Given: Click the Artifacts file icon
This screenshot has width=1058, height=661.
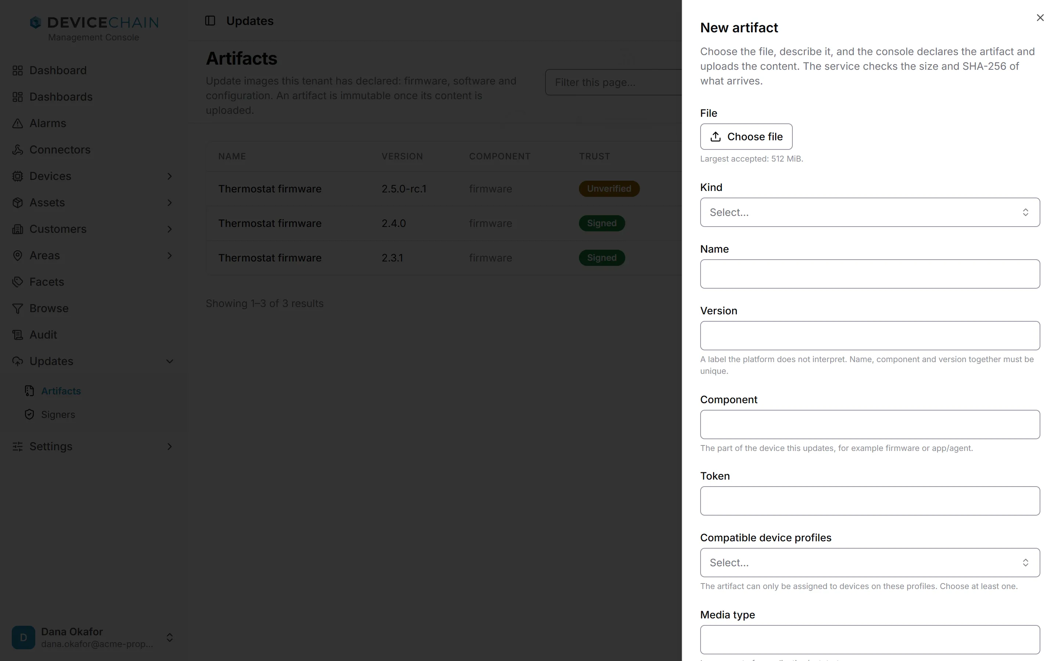Looking at the screenshot, I should pos(29,391).
